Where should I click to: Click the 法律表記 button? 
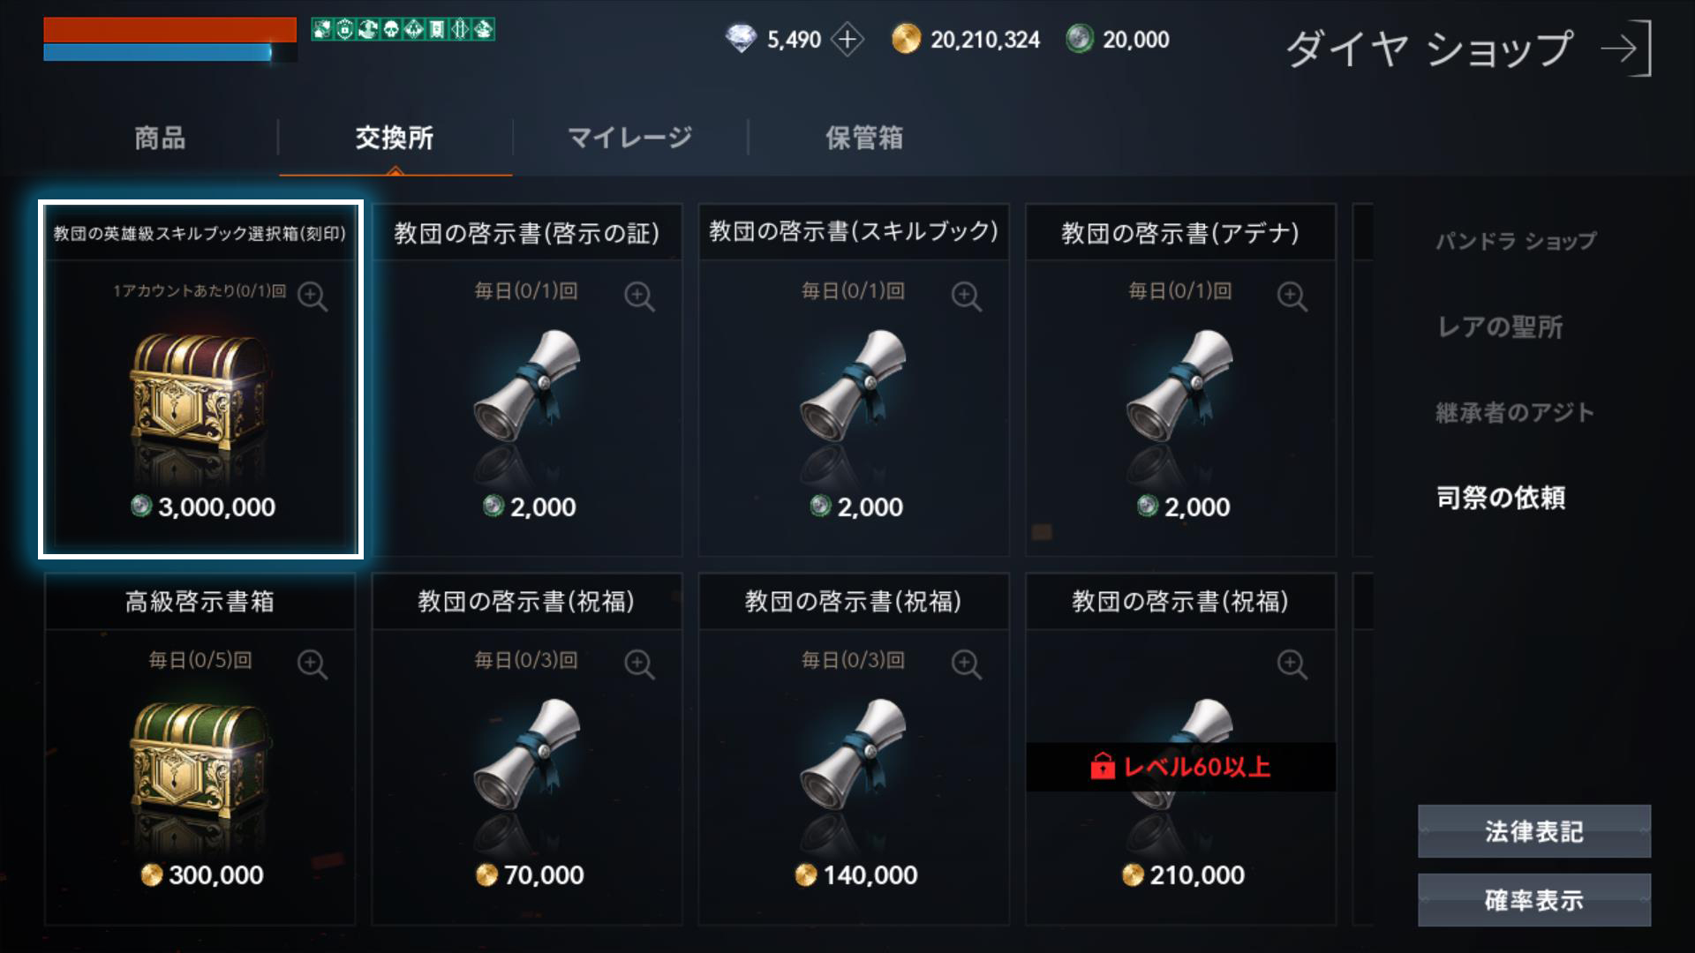click(1534, 831)
